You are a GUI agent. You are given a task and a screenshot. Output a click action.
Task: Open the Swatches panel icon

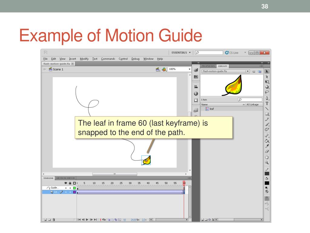pos(196,77)
